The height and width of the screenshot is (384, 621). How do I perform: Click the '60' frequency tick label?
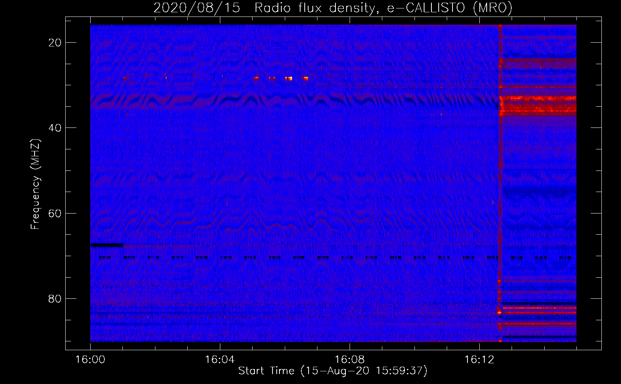pyautogui.click(x=55, y=213)
